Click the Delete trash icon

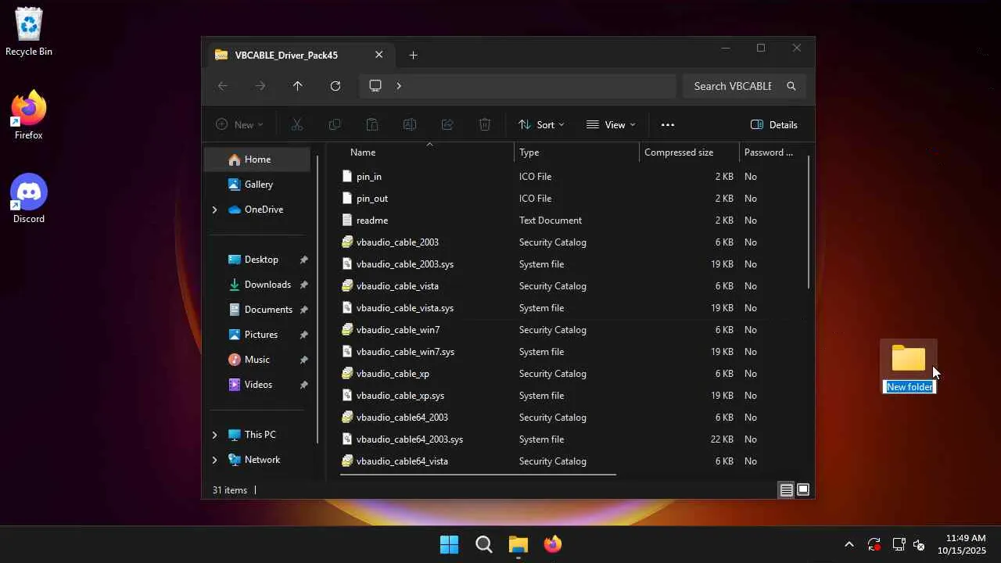485,125
